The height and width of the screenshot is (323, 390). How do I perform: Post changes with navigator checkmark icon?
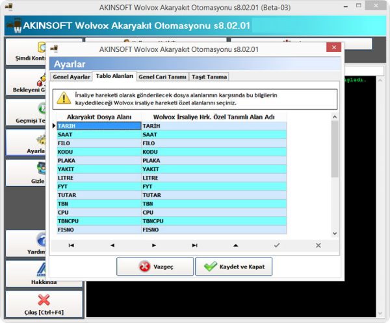point(277,245)
